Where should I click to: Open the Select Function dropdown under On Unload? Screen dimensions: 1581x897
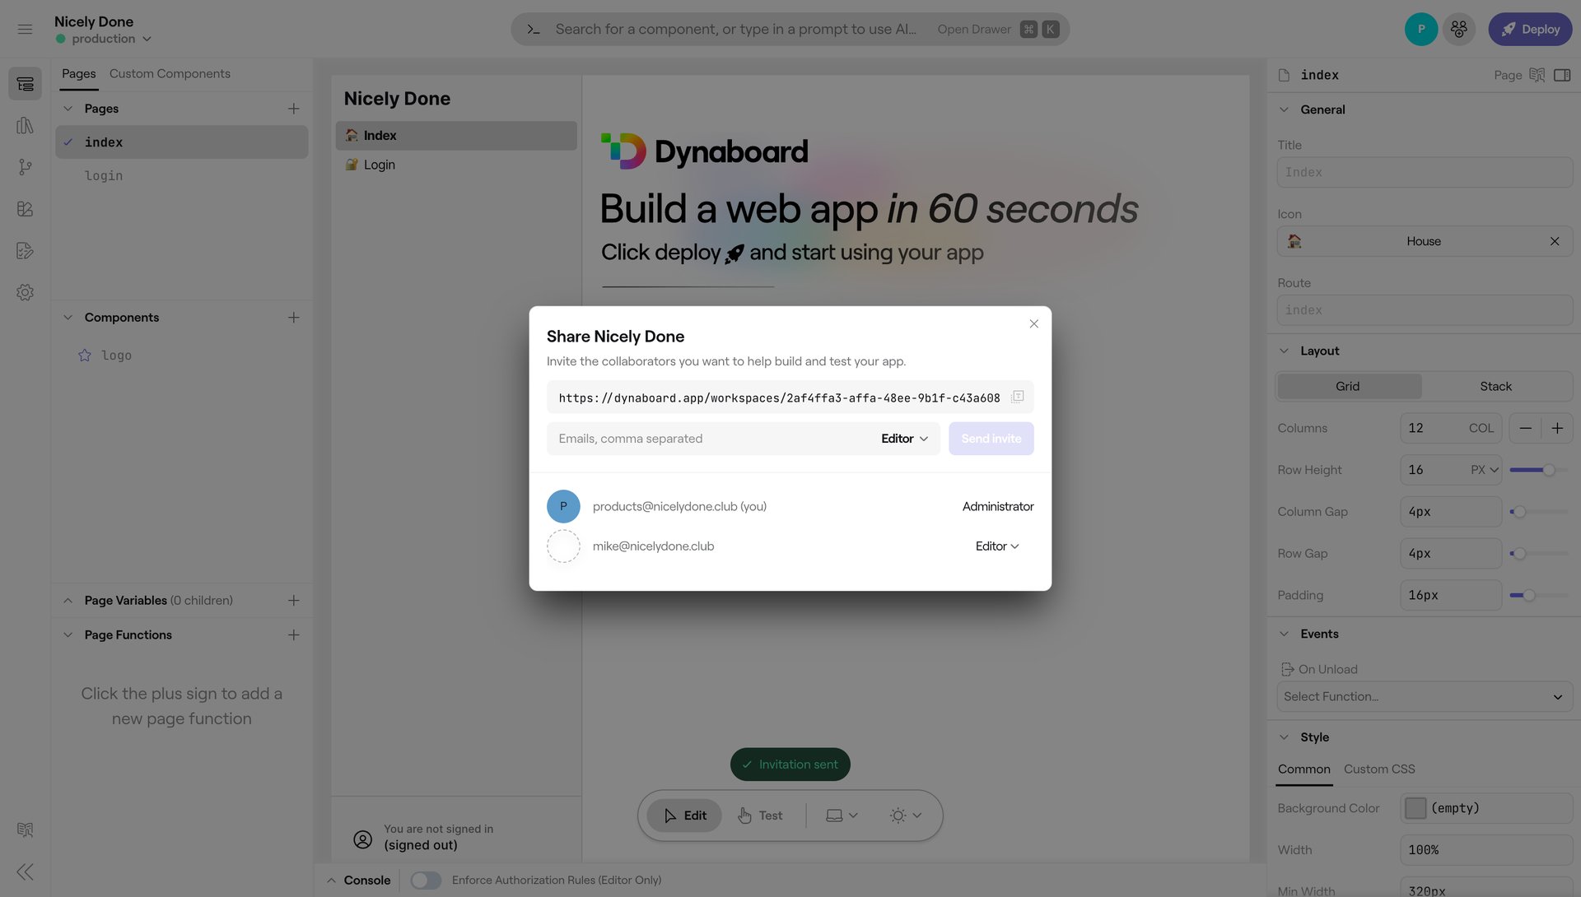coord(1423,696)
